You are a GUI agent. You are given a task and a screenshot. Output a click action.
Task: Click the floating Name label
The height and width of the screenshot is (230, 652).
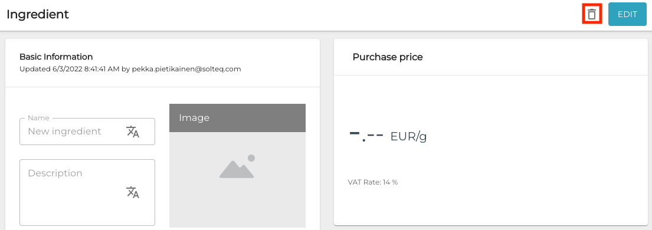click(38, 118)
